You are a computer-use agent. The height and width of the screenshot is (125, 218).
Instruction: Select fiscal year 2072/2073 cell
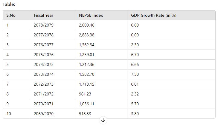44,84
